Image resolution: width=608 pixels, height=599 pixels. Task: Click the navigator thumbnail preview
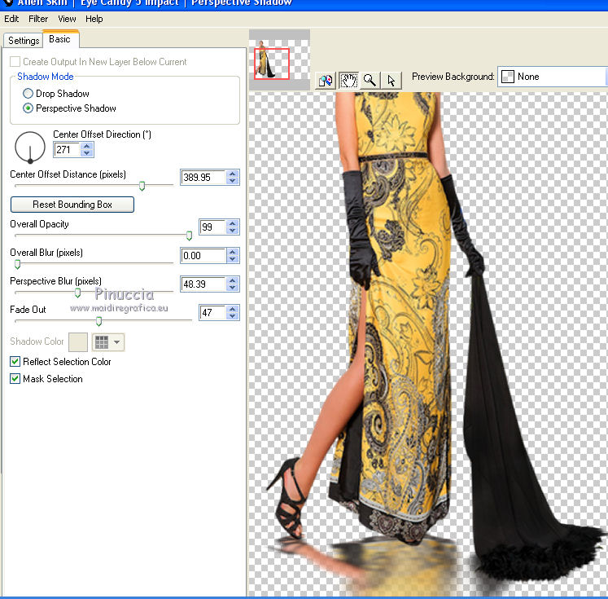(x=279, y=60)
